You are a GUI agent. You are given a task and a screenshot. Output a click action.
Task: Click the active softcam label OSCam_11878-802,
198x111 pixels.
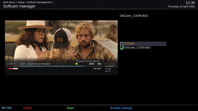click(x=134, y=16)
